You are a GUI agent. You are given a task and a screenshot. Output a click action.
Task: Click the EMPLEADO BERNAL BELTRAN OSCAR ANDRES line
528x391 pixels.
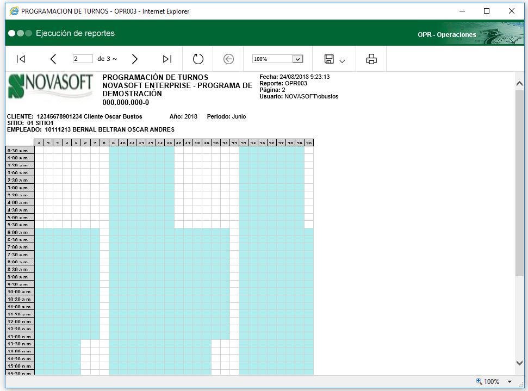click(x=91, y=129)
